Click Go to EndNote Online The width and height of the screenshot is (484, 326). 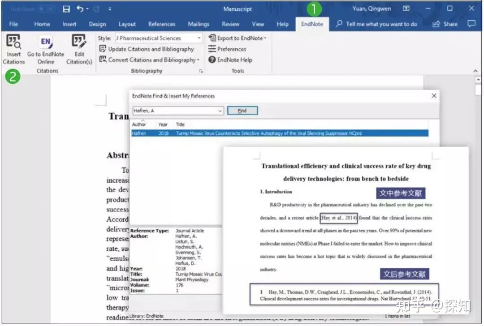pyautogui.click(x=45, y=49)
